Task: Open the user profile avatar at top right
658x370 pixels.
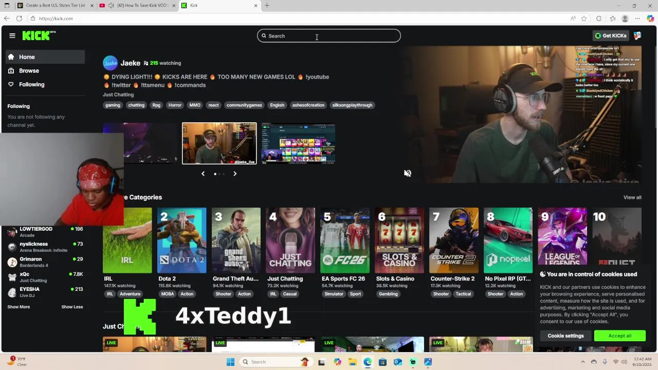Action: pos(637,35)
